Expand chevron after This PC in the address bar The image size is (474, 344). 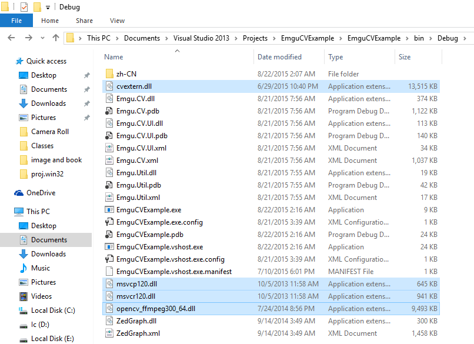[117, 38]
